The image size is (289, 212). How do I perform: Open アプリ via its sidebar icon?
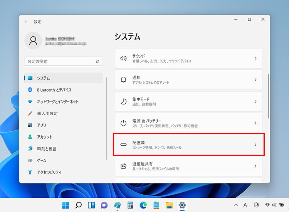(x=30, y=125)
